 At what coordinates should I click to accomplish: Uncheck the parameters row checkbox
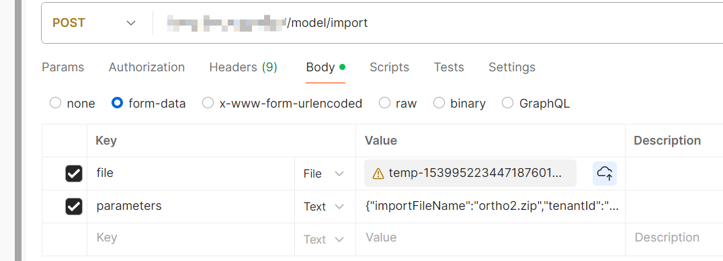[x=74, y=207]
